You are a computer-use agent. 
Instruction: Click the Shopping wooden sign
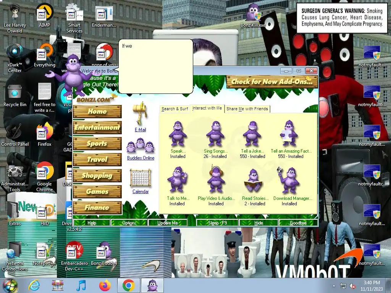[x=97, y=175]
